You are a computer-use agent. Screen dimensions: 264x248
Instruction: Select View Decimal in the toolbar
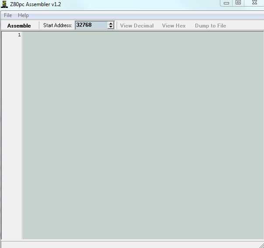pyautogui.click(x=137, y=26)
